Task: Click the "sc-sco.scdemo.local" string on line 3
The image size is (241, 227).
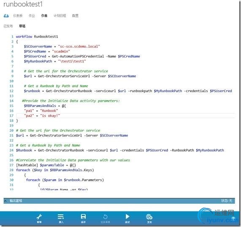Action: point(79,46)
